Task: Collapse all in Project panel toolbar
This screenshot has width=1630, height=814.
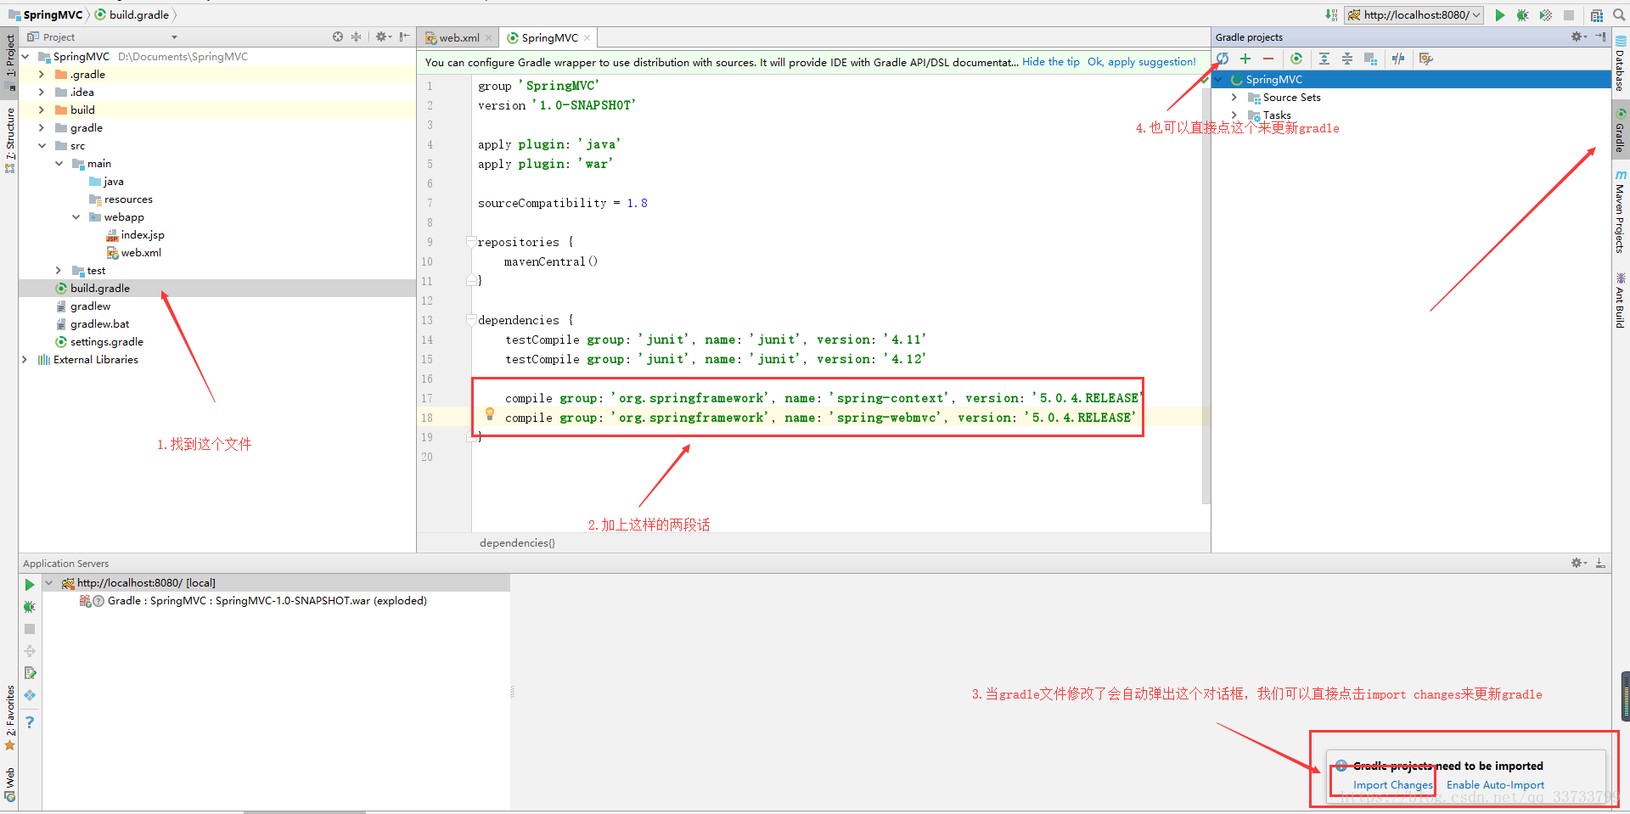Action: click(357, 36)
